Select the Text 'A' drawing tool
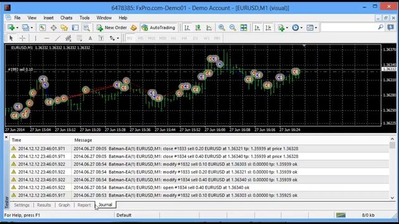 (x=90, y=38)
